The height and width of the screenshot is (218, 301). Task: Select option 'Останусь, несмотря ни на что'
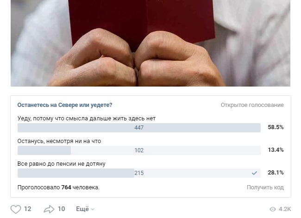(59, 141)
